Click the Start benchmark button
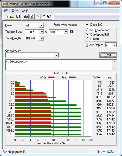Viewport: 122px width, 156px height. tap(108, 55)
